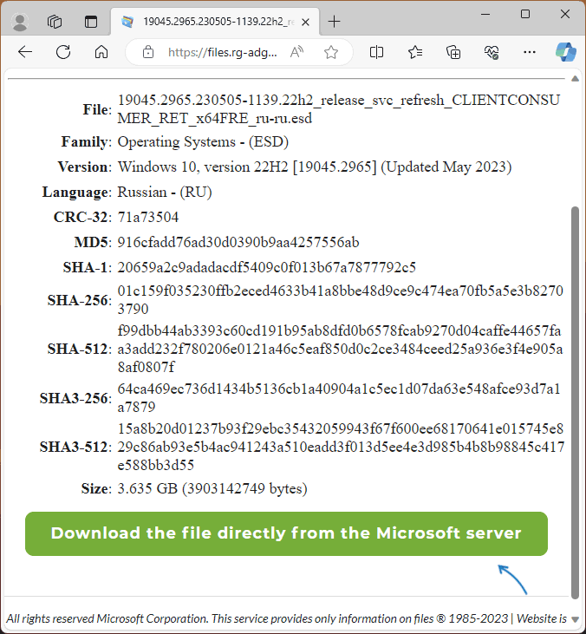586x634 pixels.
Task: Go to Home using the house icon
Action: coord(101,52)
